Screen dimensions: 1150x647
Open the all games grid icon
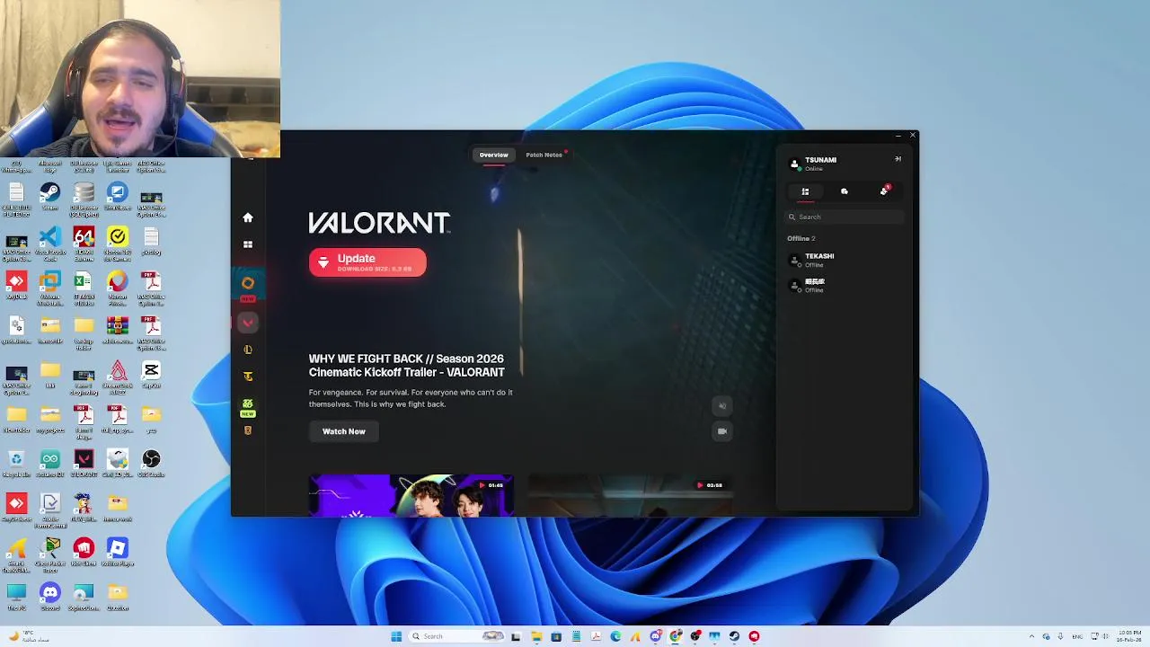click(248, 244)
